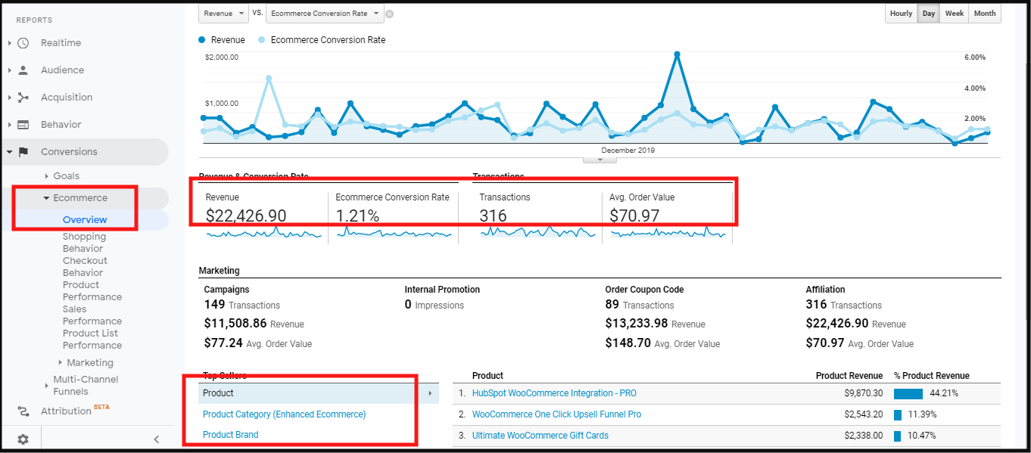Open the Shopping Behavior report
This screenshot has height=453, width=1031.
click(83, 243)
